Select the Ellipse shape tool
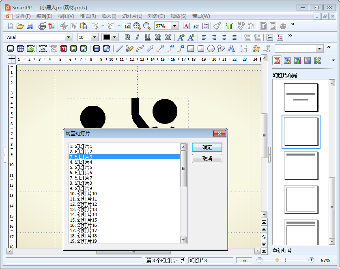The height and width of the screenshot is (269, 340). click(211, 49)
